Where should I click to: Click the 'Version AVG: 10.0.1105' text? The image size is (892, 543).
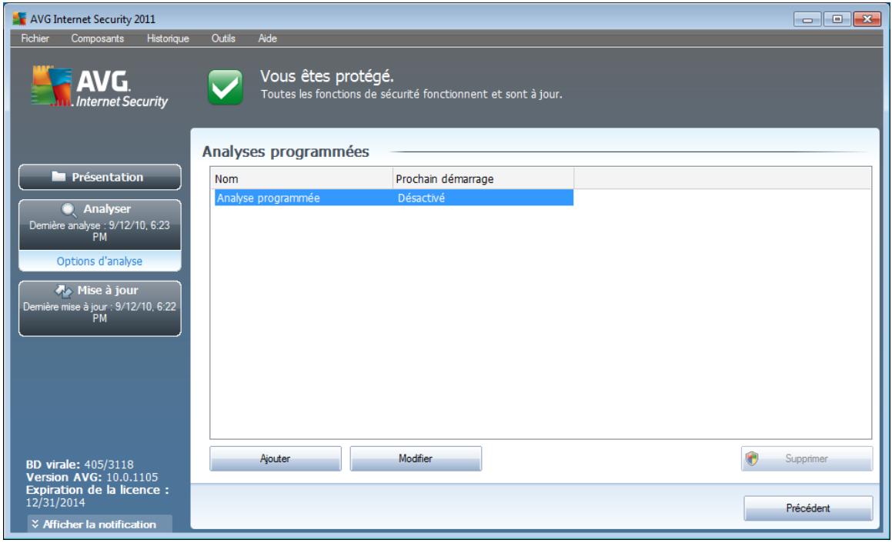92,477
